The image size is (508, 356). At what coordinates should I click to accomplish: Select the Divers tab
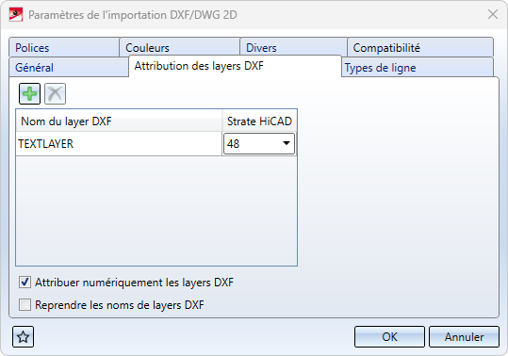pyautogui.click(x=293, y=48)
